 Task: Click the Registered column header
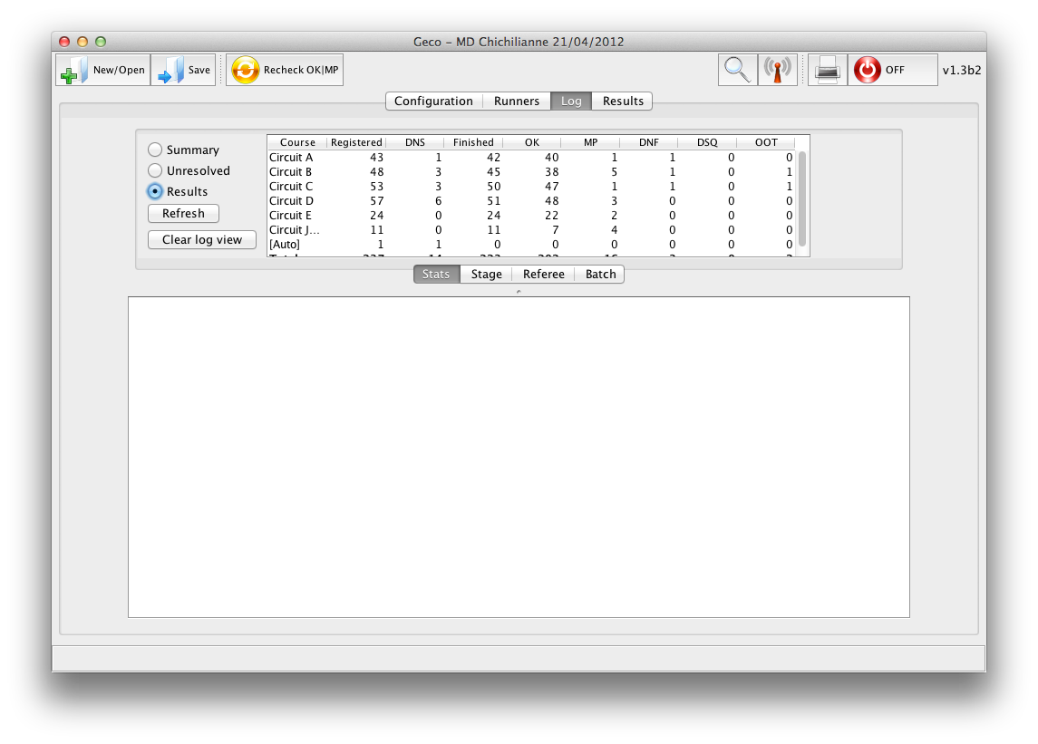pos(356,142)
